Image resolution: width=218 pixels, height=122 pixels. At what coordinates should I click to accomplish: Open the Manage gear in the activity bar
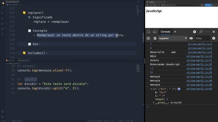(2, 117)
